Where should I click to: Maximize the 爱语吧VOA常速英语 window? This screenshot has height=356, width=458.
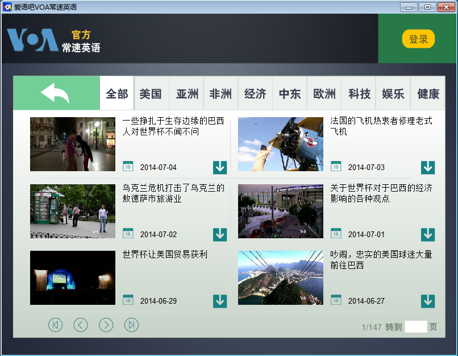point(427,7)
